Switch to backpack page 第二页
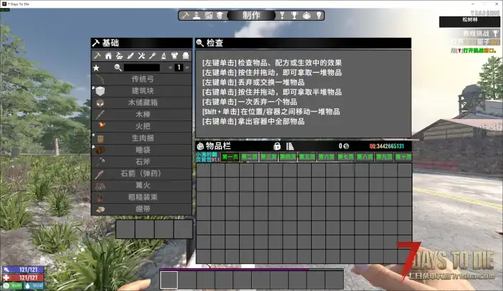 [250, 157]
